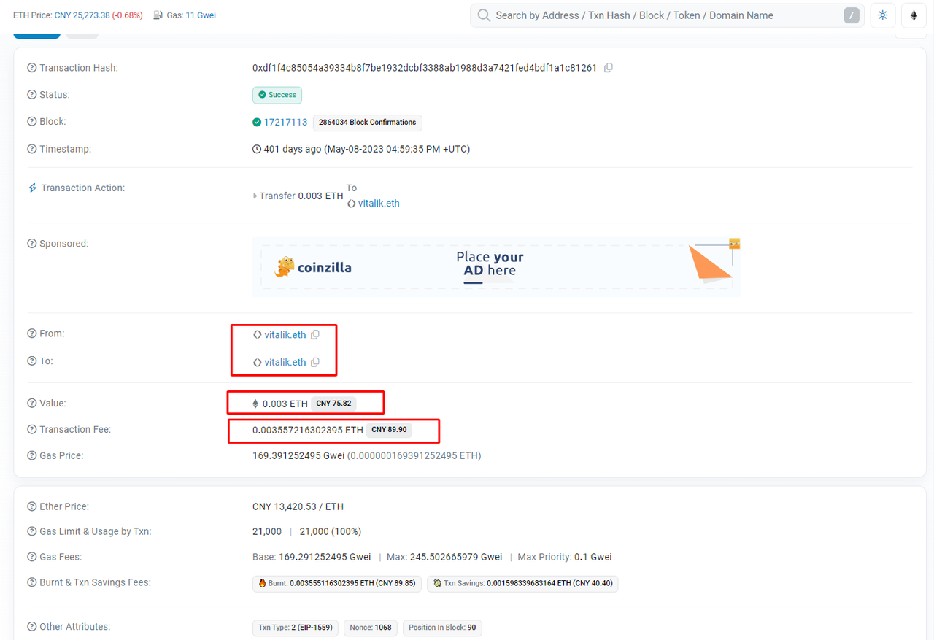Viewport: 934px width, 640px height.
Task: Toggle the light/dark theme sun icon
Action: tap(883, 15)
